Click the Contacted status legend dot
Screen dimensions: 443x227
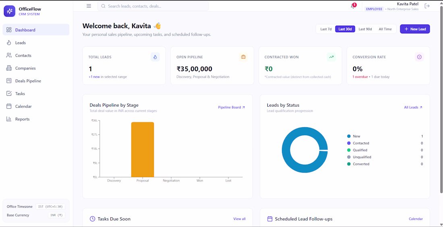tap(349, 143)
